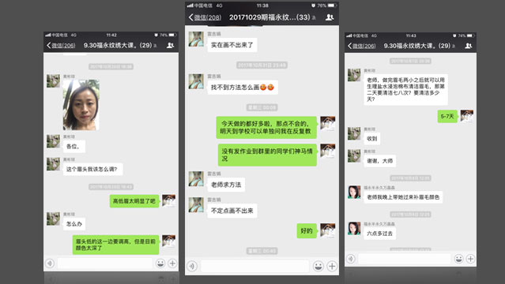Tap plus attachment icon in middle chat
This screenshot has width=505, height=284.
pos(332,266)
